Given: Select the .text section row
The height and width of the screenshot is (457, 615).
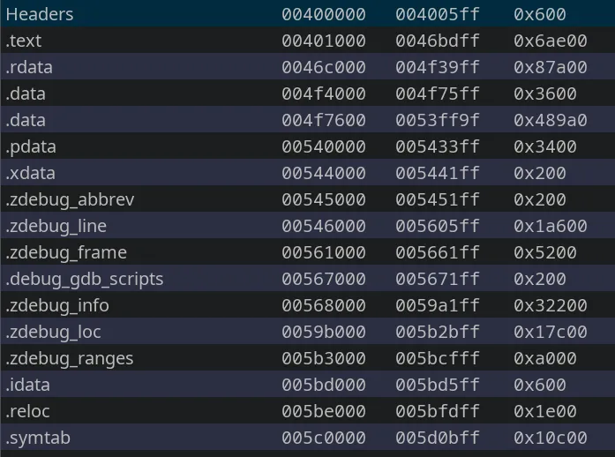Looking at the screenshot, I should (307, 40).
